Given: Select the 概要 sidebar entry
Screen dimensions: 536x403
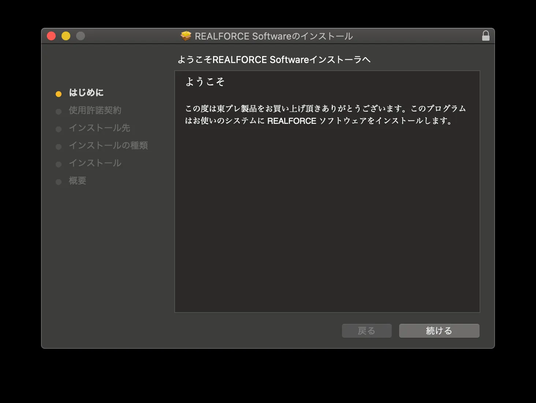Looking at the screenshot, I should (x=77, y=181).
